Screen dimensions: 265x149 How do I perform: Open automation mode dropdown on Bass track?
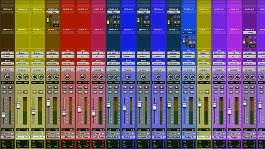click(68, 63)
